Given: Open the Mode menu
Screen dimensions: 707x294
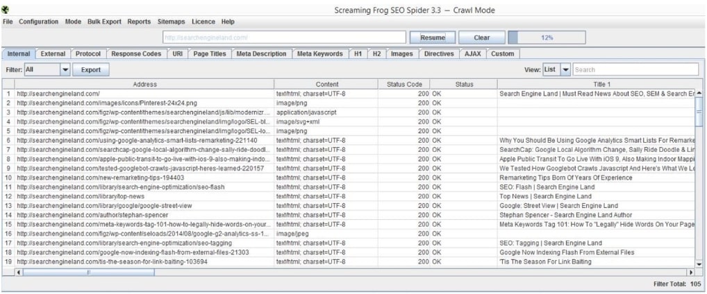Looking at the screenshot, I should tap(73, 21).
